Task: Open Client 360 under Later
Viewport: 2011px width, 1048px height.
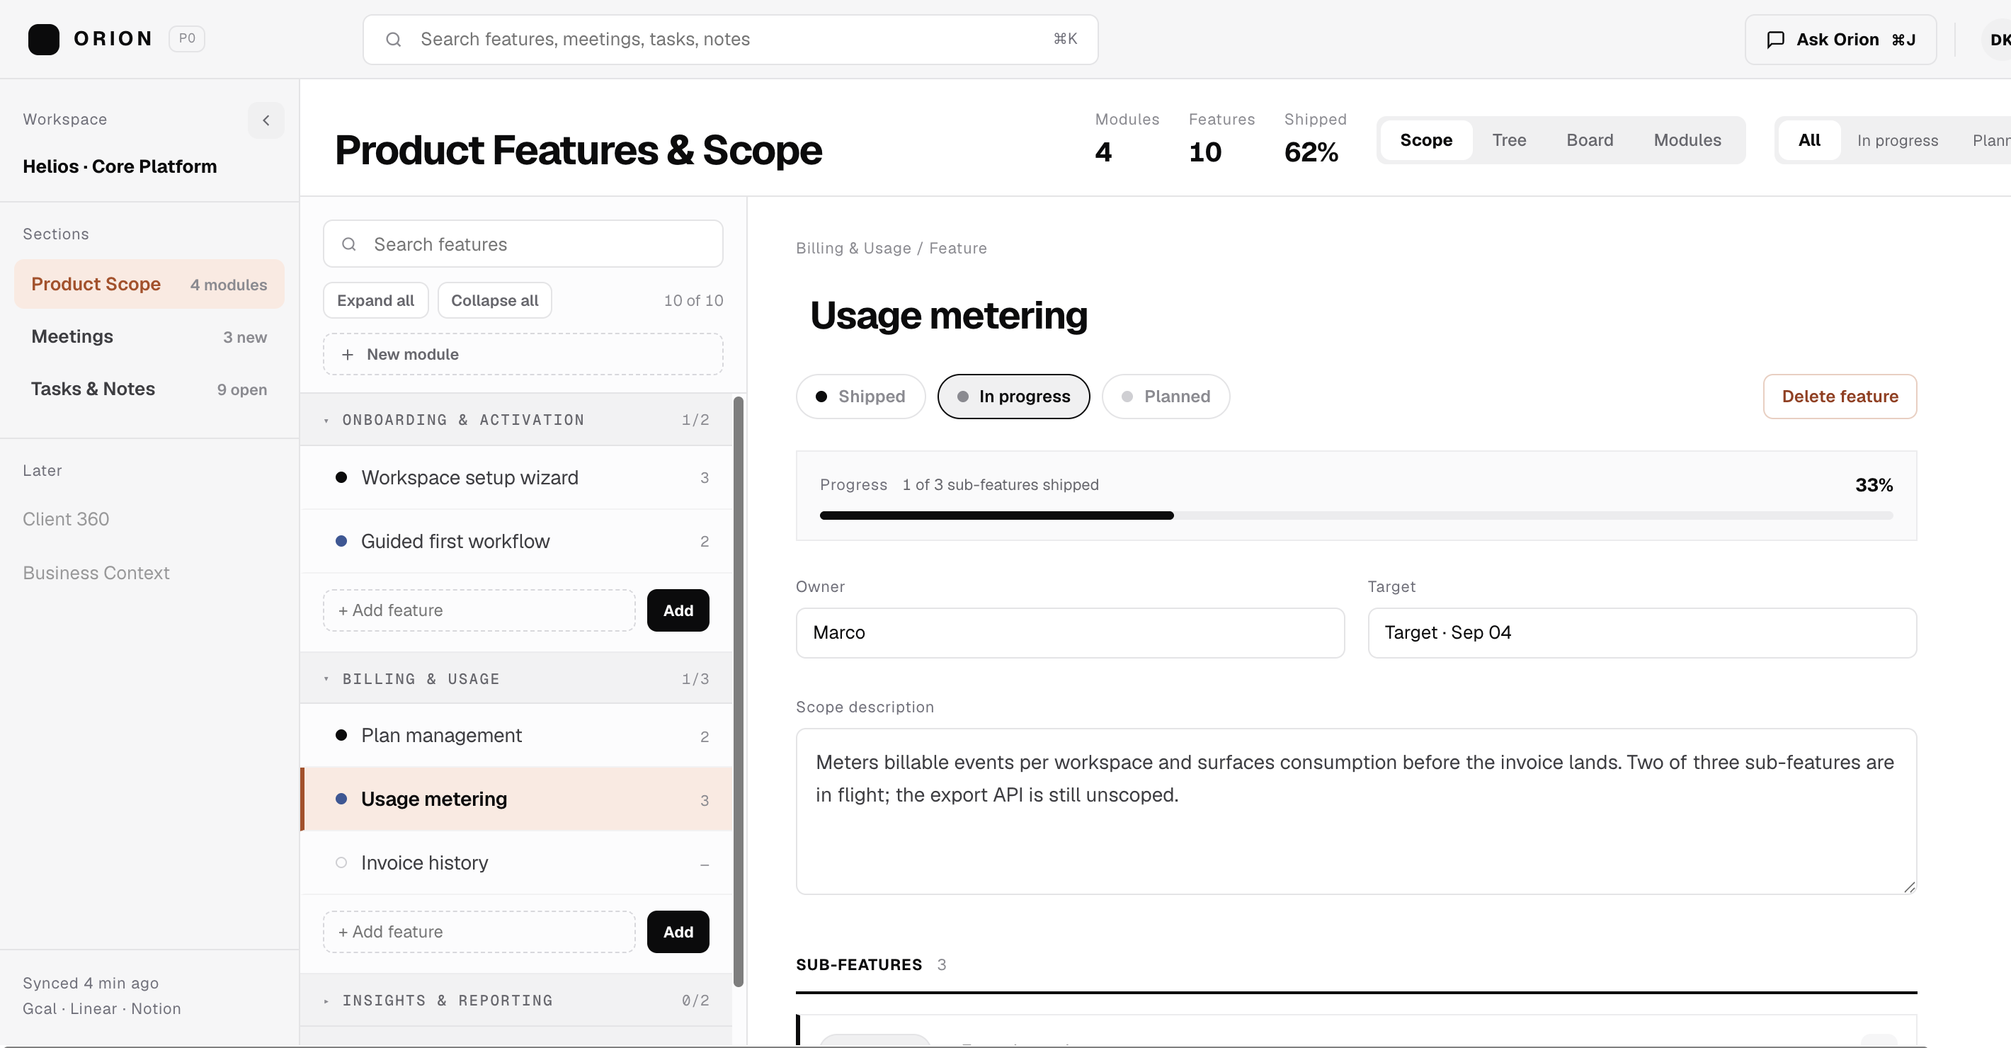Action: point(66,519)
